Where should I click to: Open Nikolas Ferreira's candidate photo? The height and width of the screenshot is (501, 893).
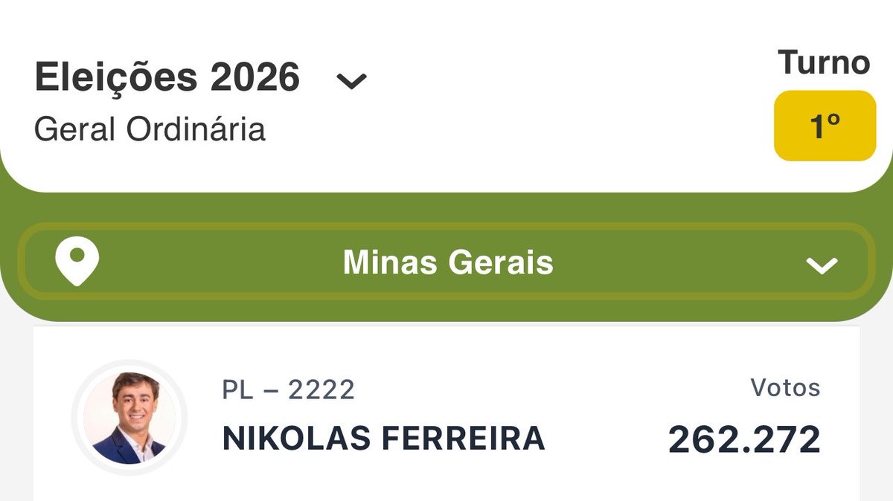pos(129,418)
